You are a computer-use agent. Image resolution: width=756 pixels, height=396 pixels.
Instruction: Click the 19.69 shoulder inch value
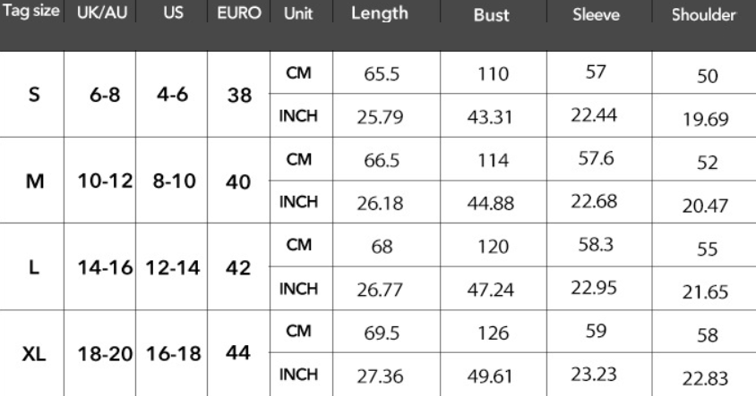(708, 118)
